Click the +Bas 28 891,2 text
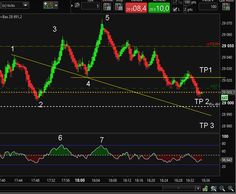This screenshot has height=194, width=236. pyautogui.click(x=11, y=17)
